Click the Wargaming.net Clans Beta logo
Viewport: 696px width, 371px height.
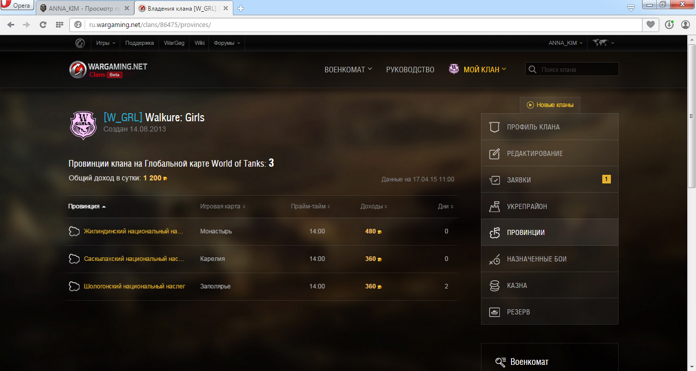[108, 70]
